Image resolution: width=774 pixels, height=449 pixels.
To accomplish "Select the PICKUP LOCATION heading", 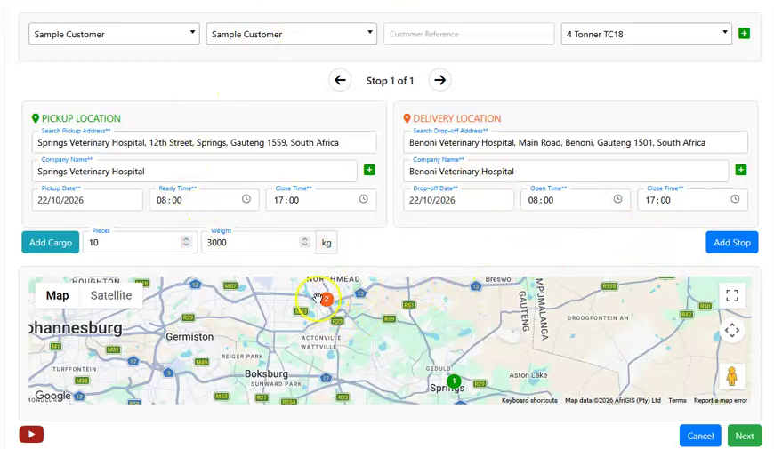I will click(81, 118).
